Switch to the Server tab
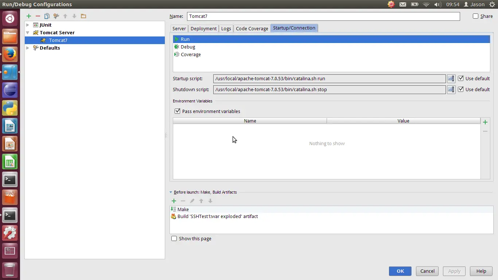 point(179,28)
